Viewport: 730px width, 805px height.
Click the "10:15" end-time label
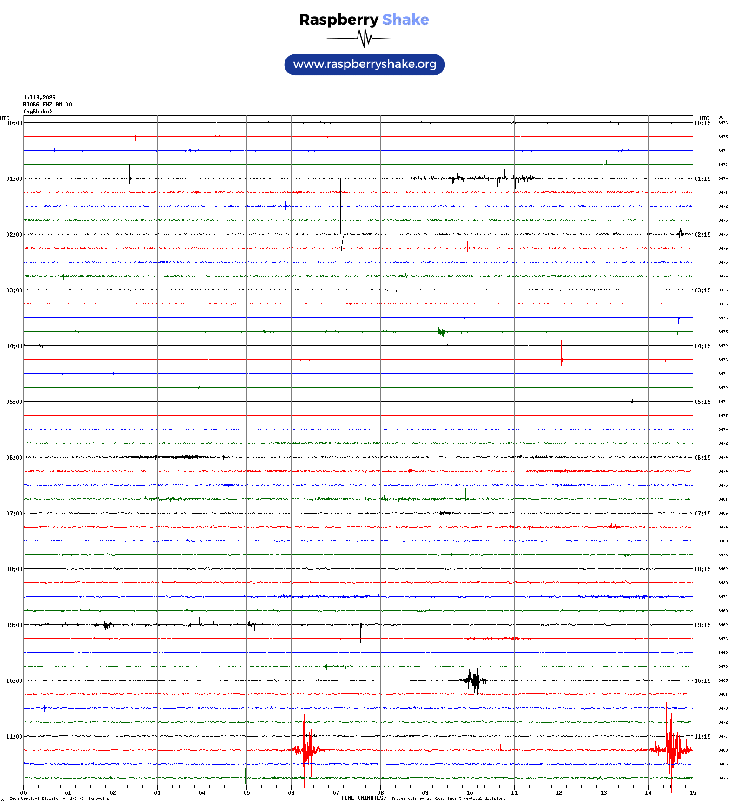(x=703, y=681)
